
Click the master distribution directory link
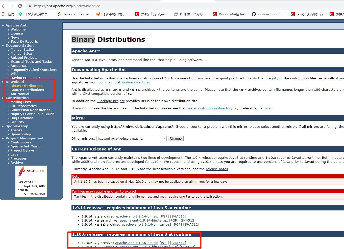(209, 108)
